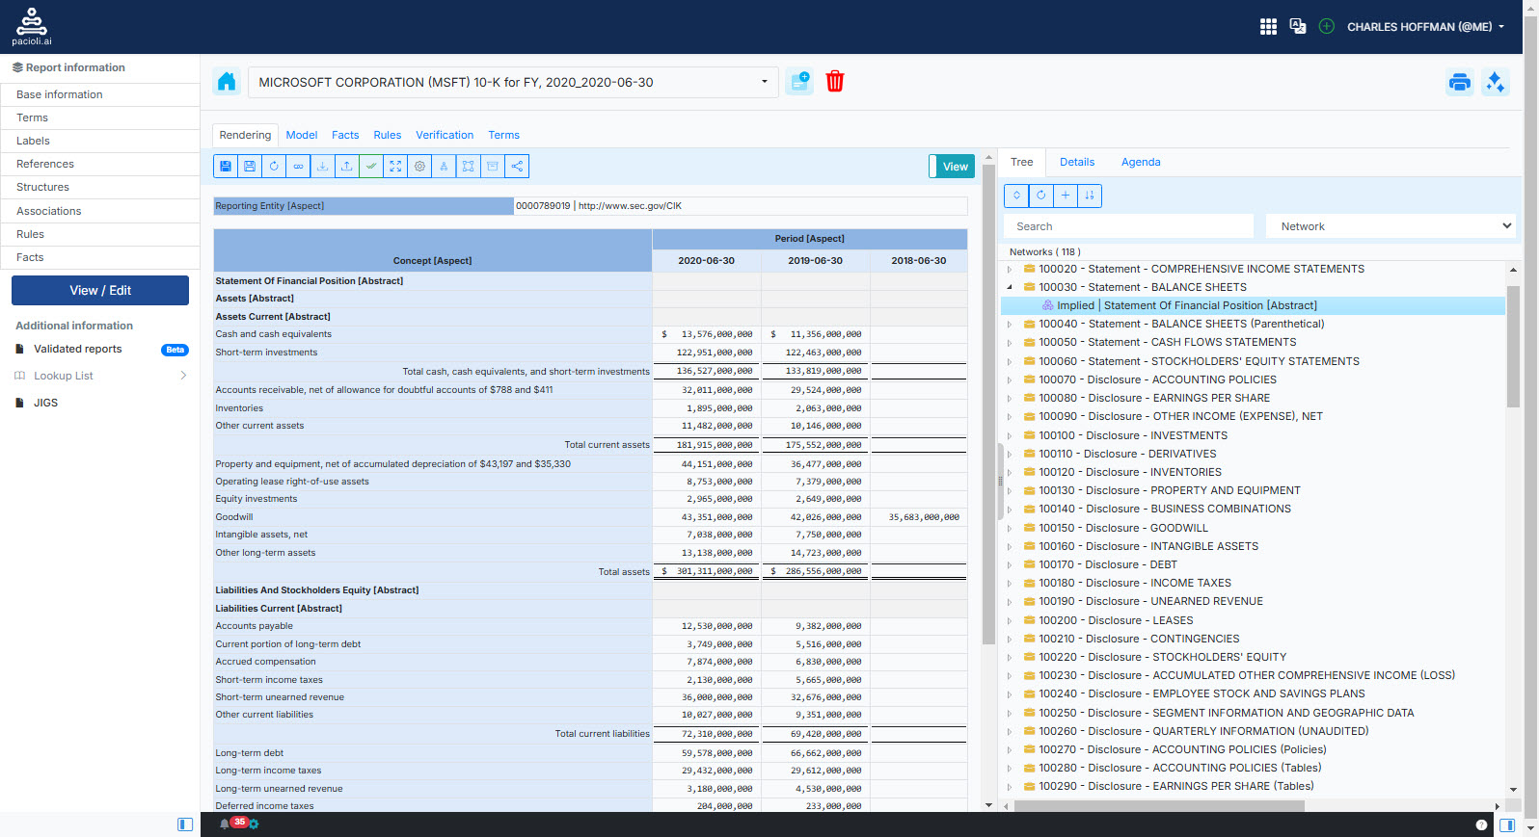Open Structures in sidebar
Image resolution: width=1539 pixels, height=837 pixels.
(x=100, y=187)
